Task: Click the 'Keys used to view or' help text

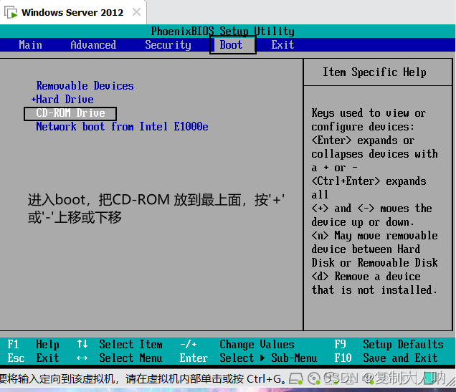Action: click(x=369, y=113)
